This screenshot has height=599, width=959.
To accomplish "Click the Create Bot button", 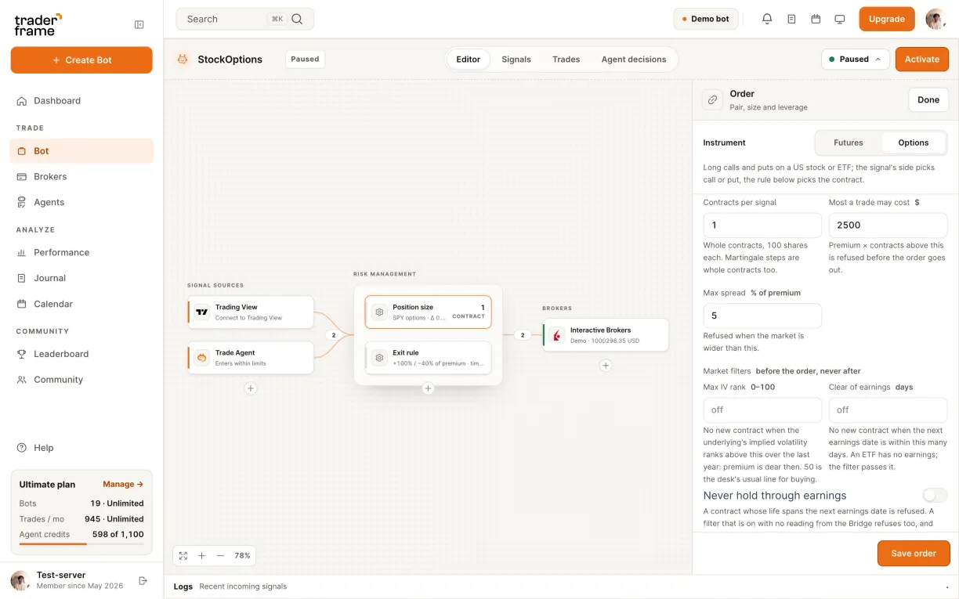I will click(81, 60).
